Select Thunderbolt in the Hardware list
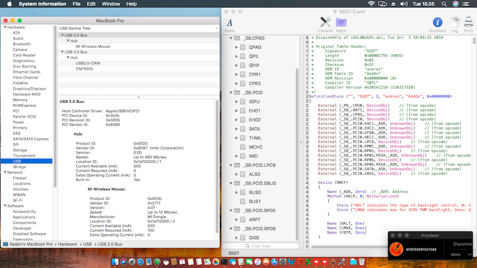Image resolution: width=477 pixels, height=268 pixels. tap(24, 155)
